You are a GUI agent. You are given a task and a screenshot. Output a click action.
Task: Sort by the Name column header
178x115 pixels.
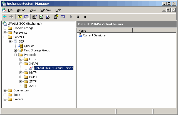[105, 31]
